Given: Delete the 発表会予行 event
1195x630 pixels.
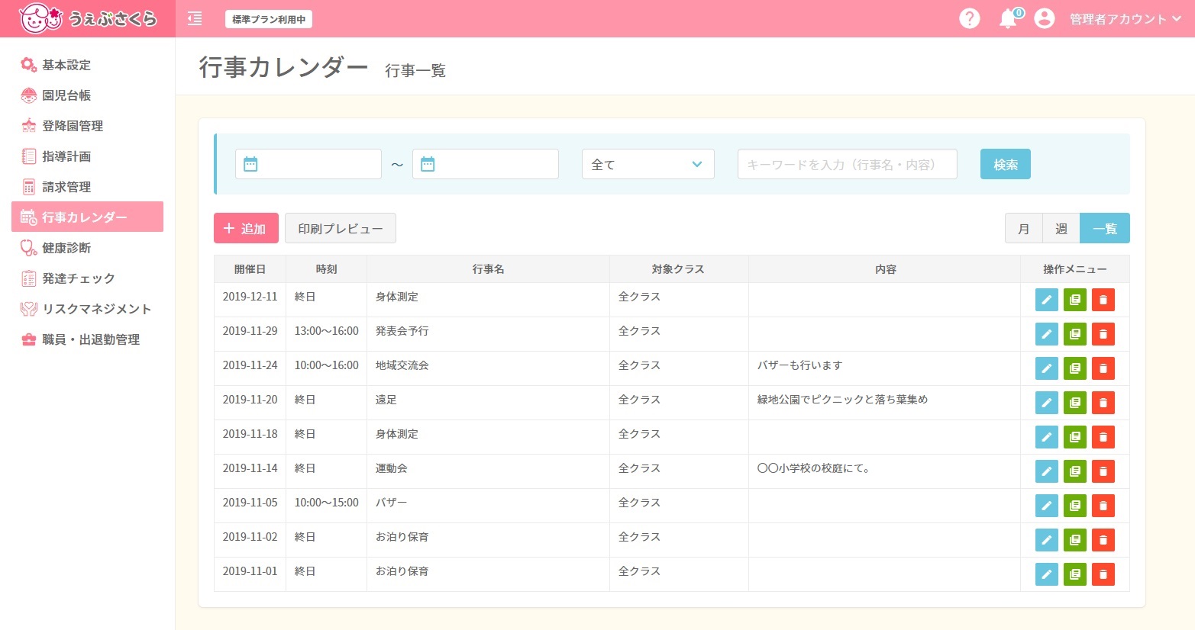Looking at the screenshot, I should pyautogui.click(x=1103, y=334).
